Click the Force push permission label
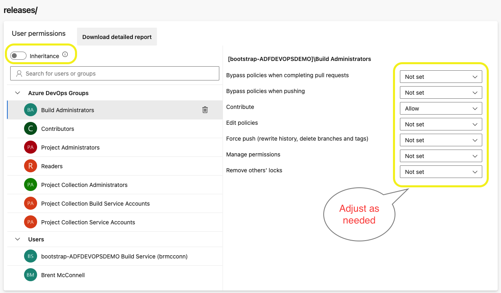This screenshot has width=501, height=293. click(297, 139)
